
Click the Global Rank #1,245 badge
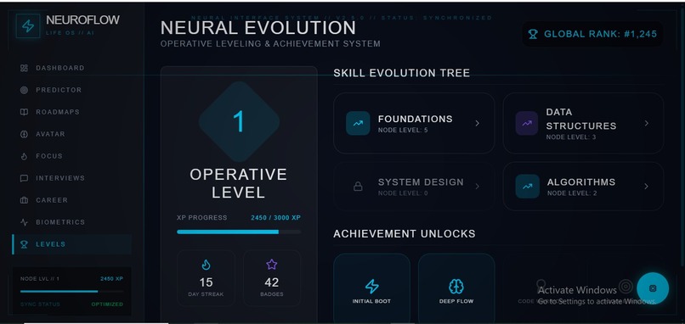(x=592, y=34)
